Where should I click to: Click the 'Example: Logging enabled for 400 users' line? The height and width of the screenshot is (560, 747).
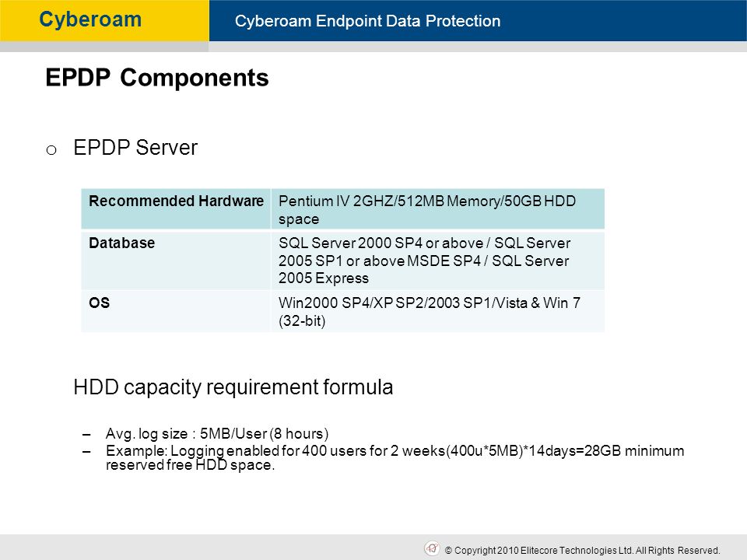point(395,457)
